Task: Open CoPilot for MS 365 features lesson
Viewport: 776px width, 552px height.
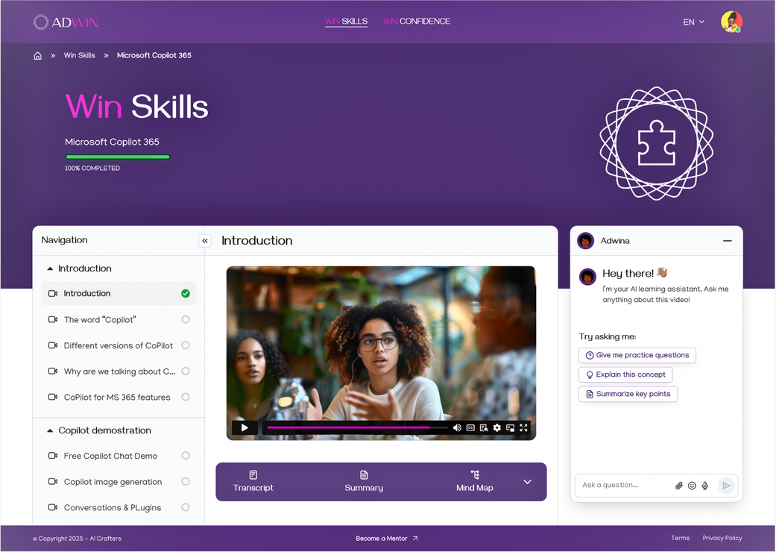Action: coord(119,397)
